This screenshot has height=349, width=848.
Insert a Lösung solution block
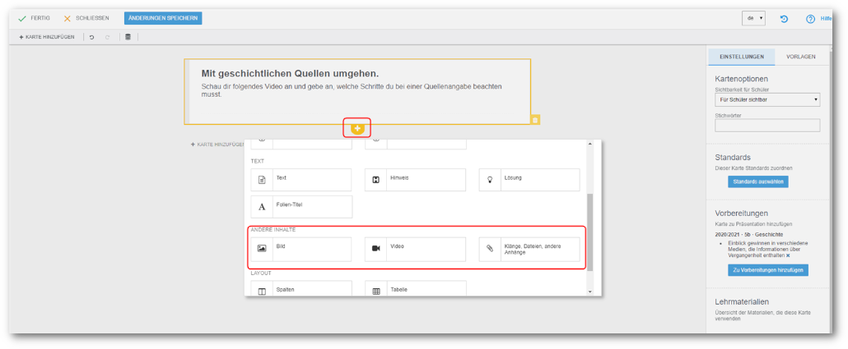pyautogui.click(x=529, y=180)
